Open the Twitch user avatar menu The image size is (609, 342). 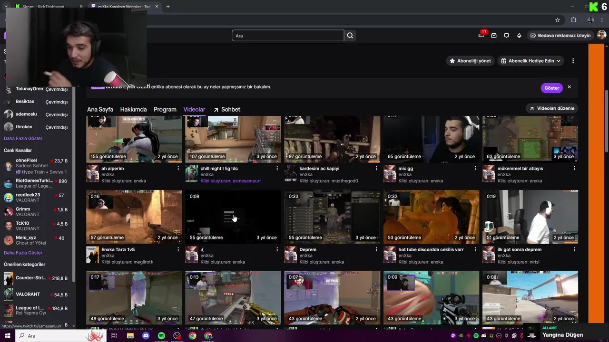coord(601,35)
